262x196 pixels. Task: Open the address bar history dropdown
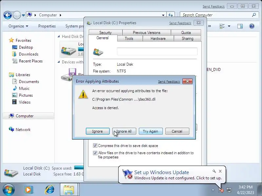point(163,15)
